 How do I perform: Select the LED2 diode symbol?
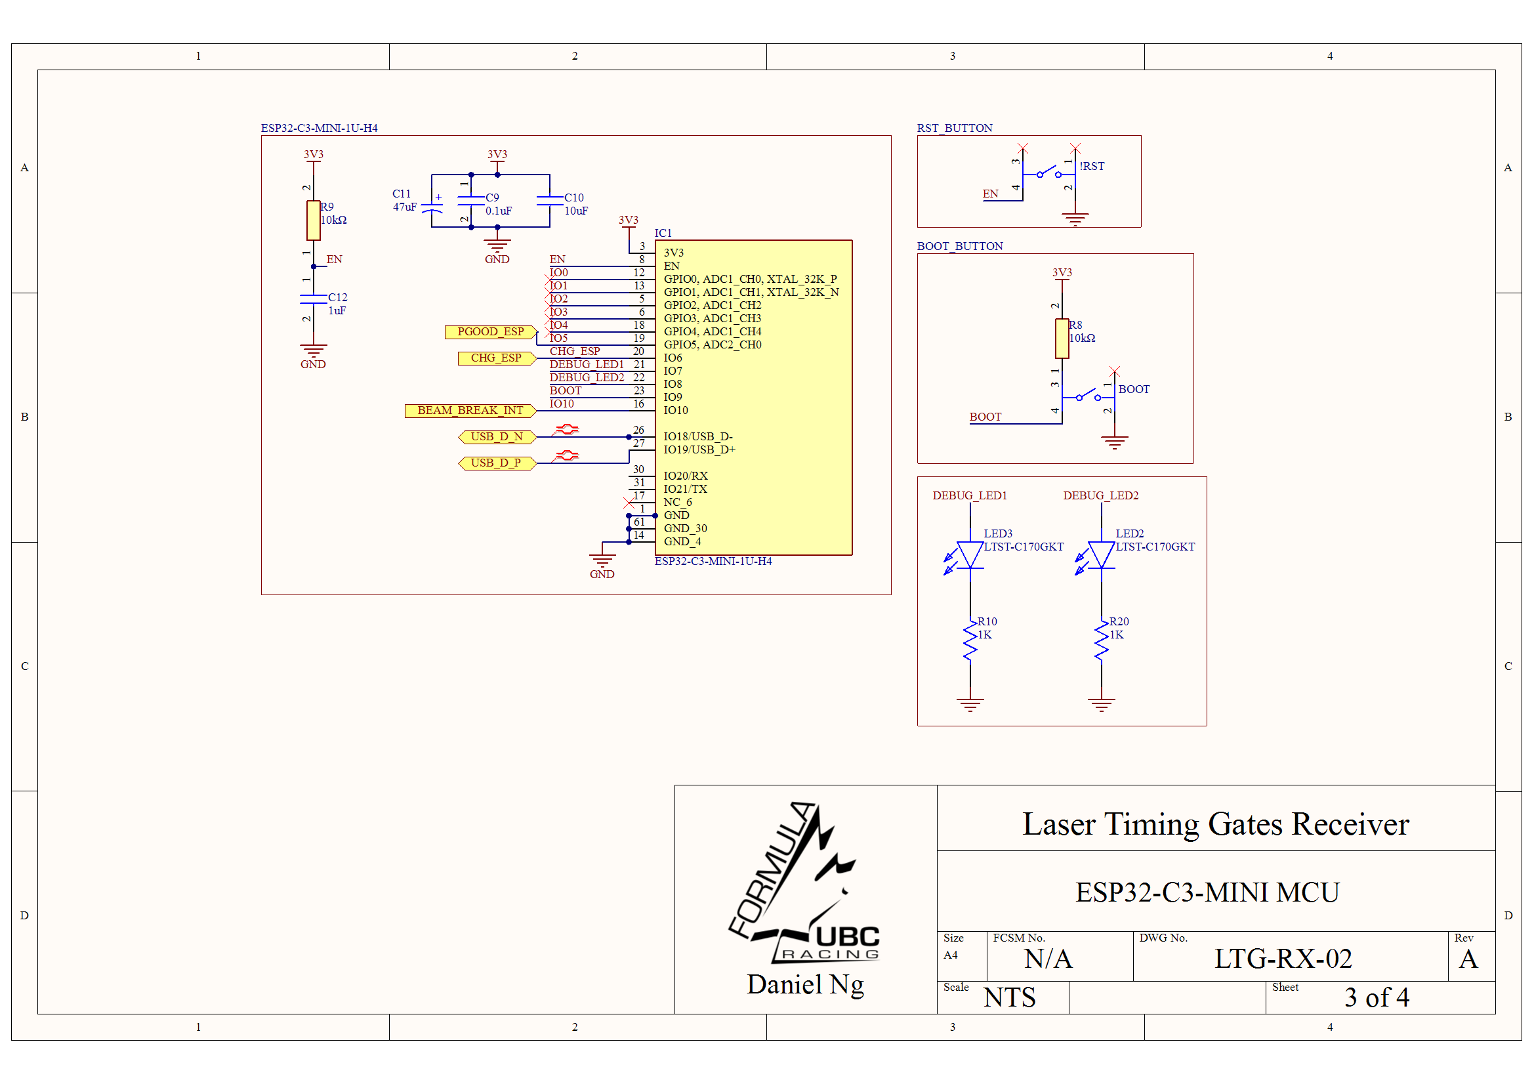click(1096, 556)
